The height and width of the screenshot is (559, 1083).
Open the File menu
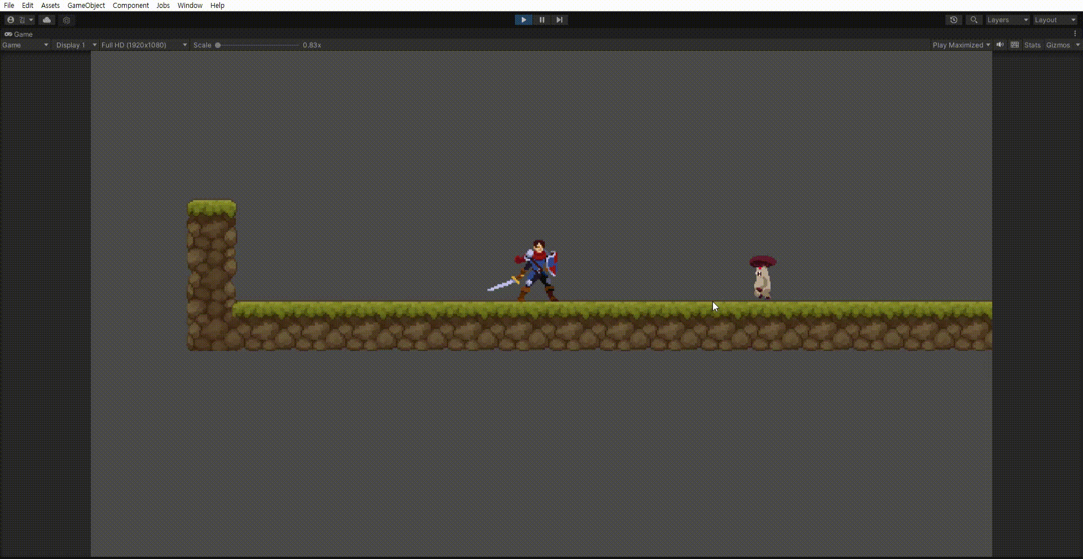tap(9, 6)
